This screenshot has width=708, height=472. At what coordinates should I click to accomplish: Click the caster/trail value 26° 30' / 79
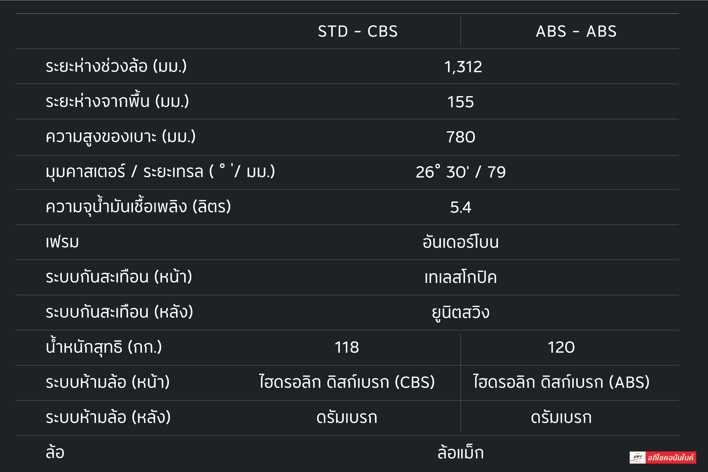pos(460,172)
